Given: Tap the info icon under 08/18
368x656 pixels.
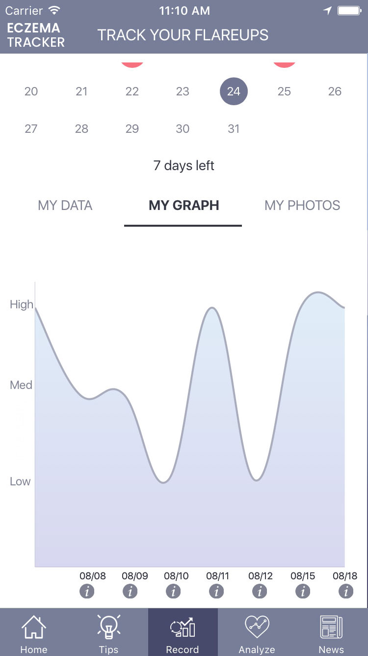Looking at the screenshot, I should click(346, 592).
